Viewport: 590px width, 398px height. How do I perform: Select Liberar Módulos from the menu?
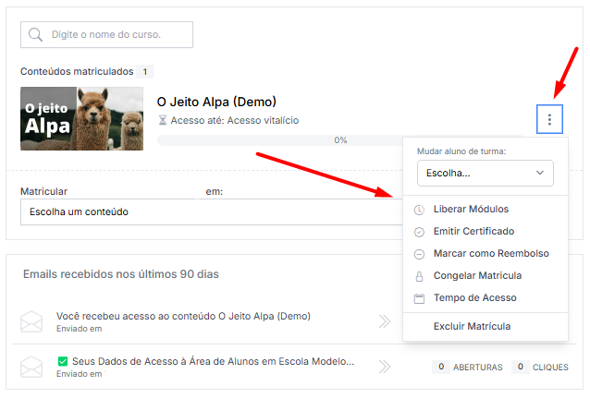(485, 209)
